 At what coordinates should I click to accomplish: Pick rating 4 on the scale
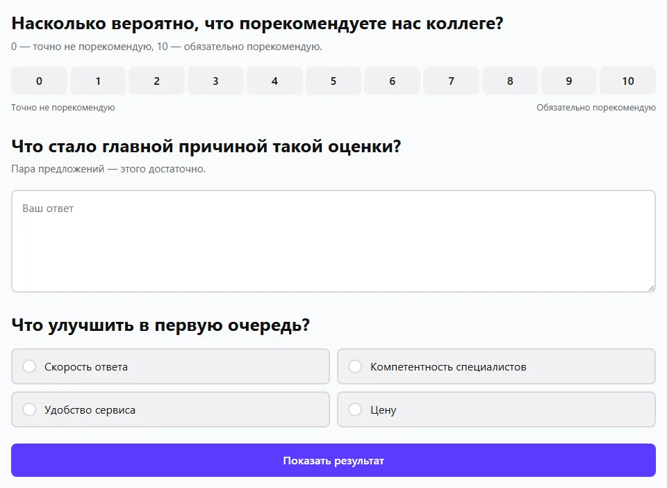pyautogui.click(x=274, y=81)
